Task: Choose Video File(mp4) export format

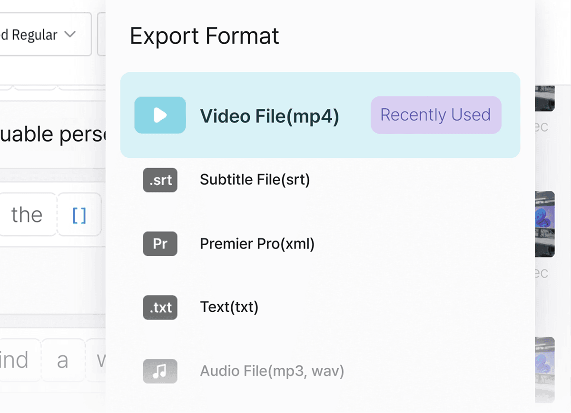Action: [269, 115]
